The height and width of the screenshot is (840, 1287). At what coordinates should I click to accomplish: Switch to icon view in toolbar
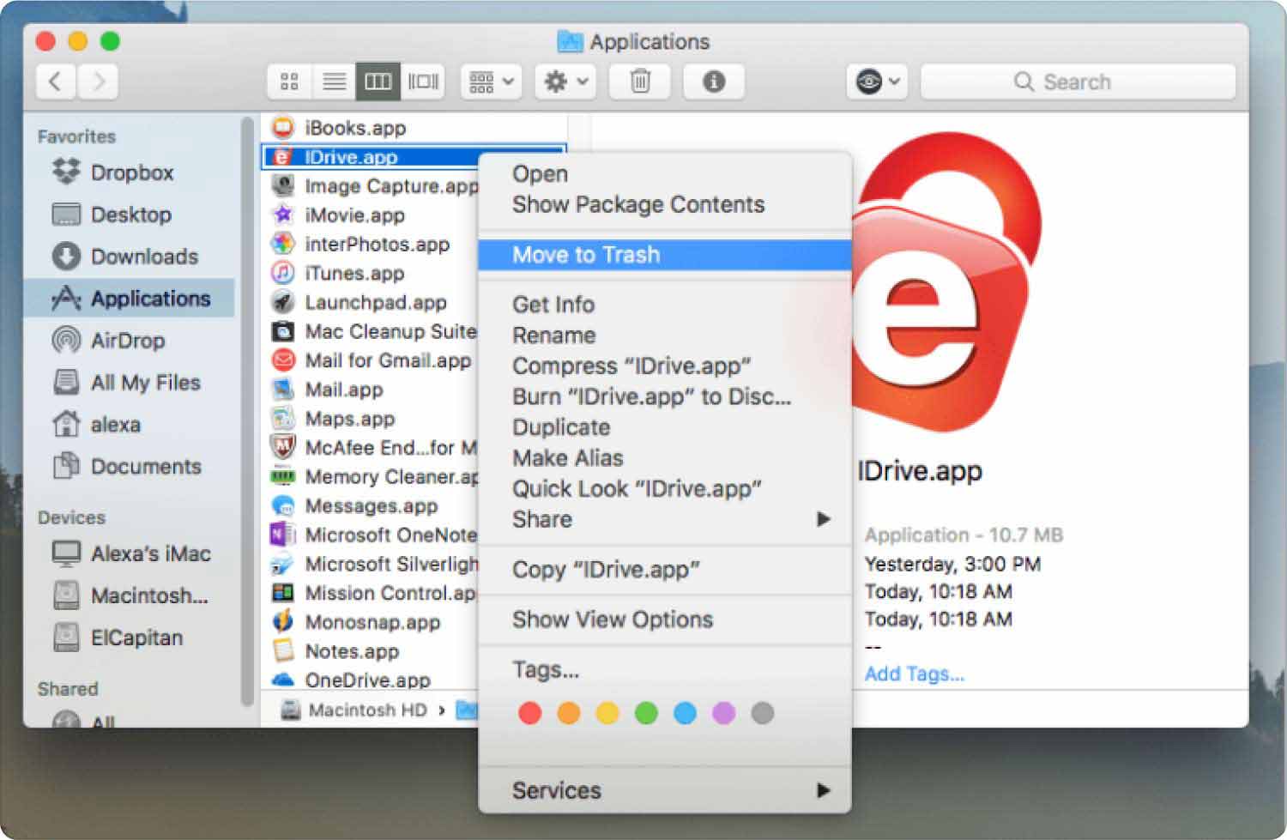[290, 82]
